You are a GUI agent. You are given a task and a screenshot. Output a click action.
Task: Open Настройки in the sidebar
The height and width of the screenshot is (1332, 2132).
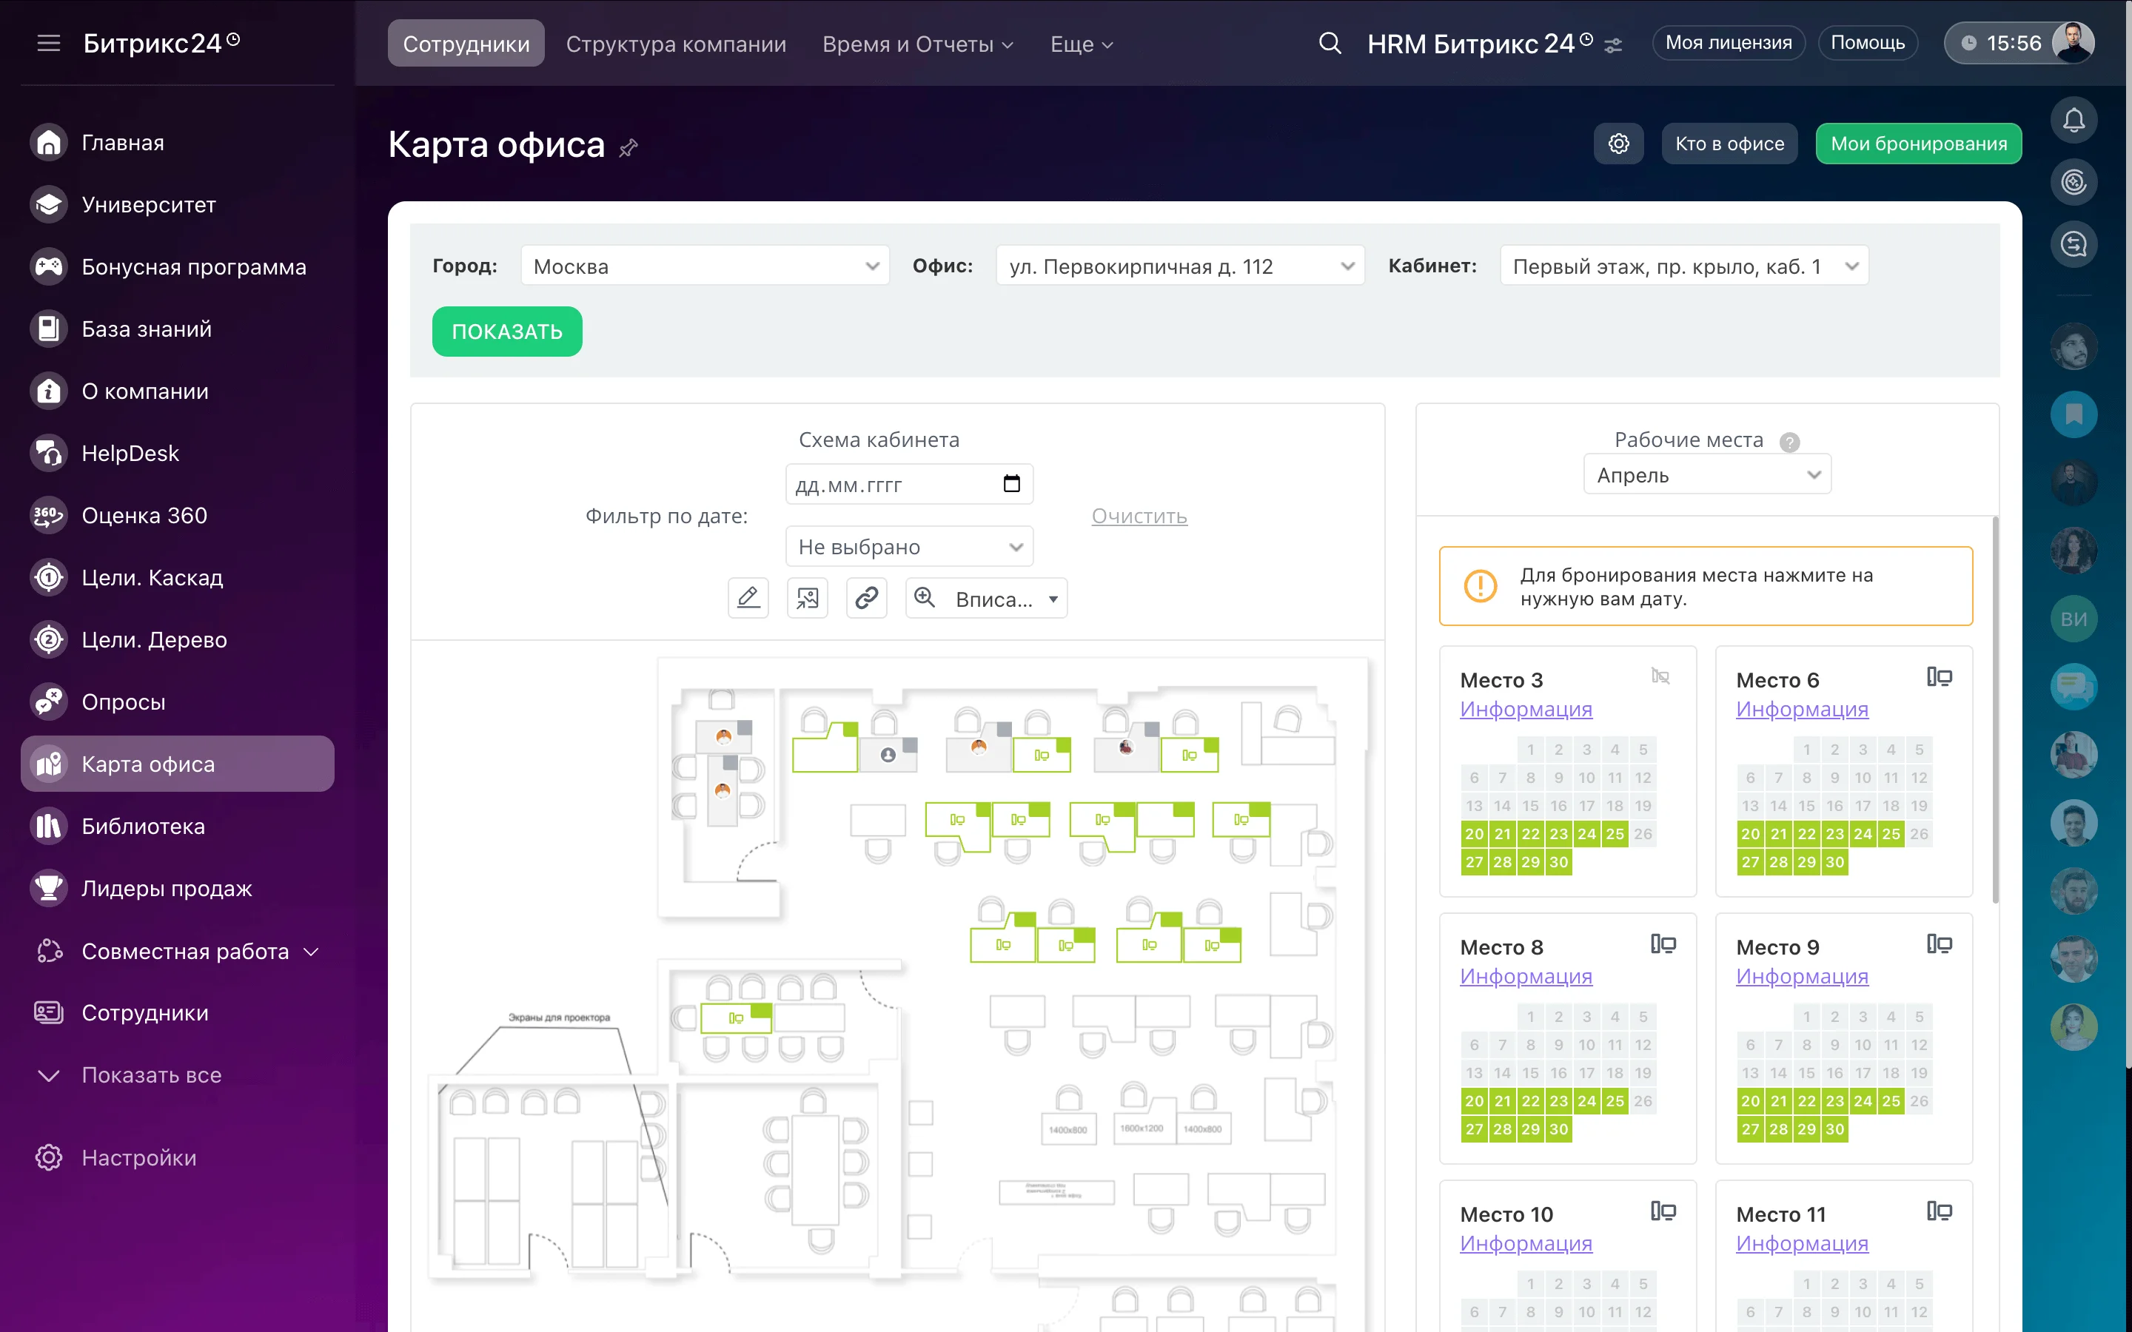pos(177,1157)
